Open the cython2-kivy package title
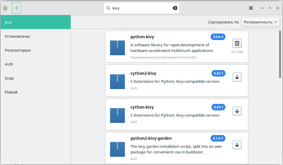 tap(143, 73)
